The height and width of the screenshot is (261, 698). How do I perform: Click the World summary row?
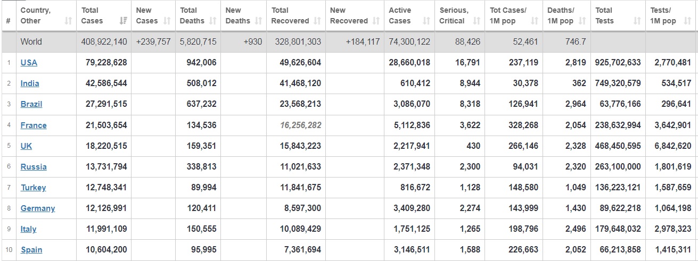point(31,42)
